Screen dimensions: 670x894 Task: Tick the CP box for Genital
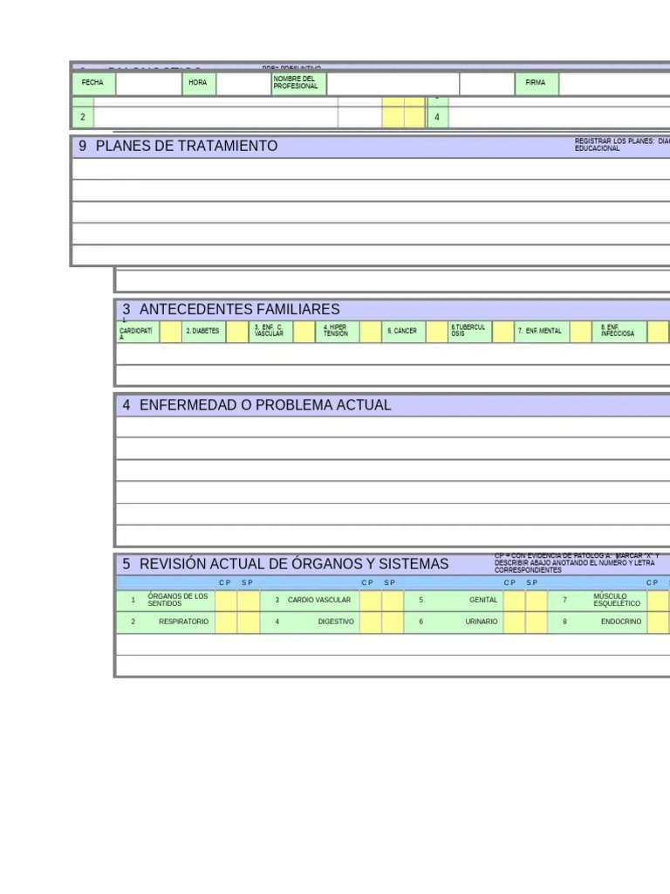coord(515,601)
